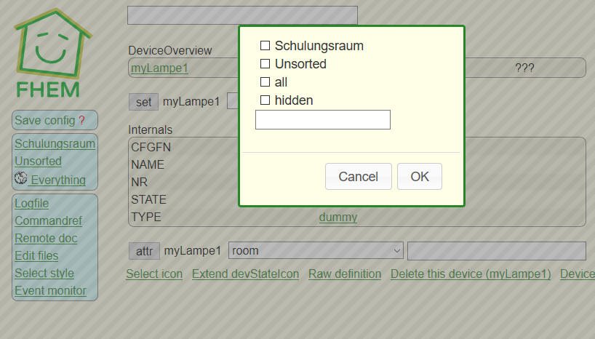Viewport: 595px width, 339px height.
Task: Click Delete this device (myLampe1)
Action: pyautogui.click(x=471, y=274)
